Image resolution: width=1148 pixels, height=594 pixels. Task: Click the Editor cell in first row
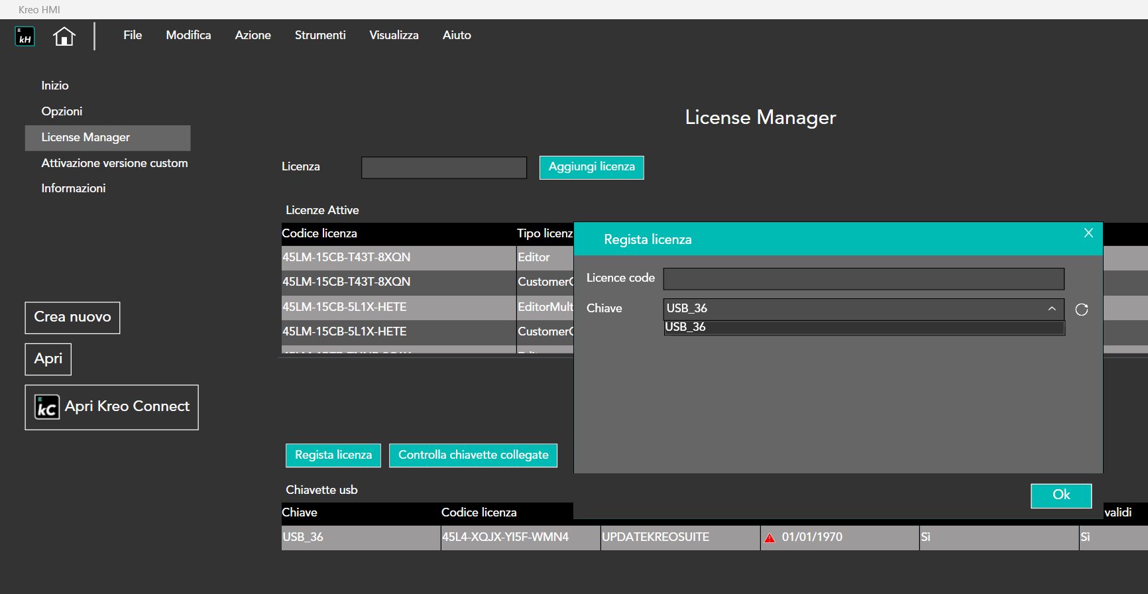[545, 258]
